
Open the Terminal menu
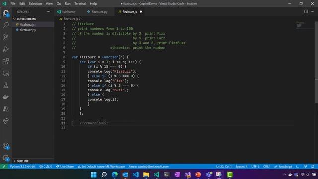click(80, 3)
